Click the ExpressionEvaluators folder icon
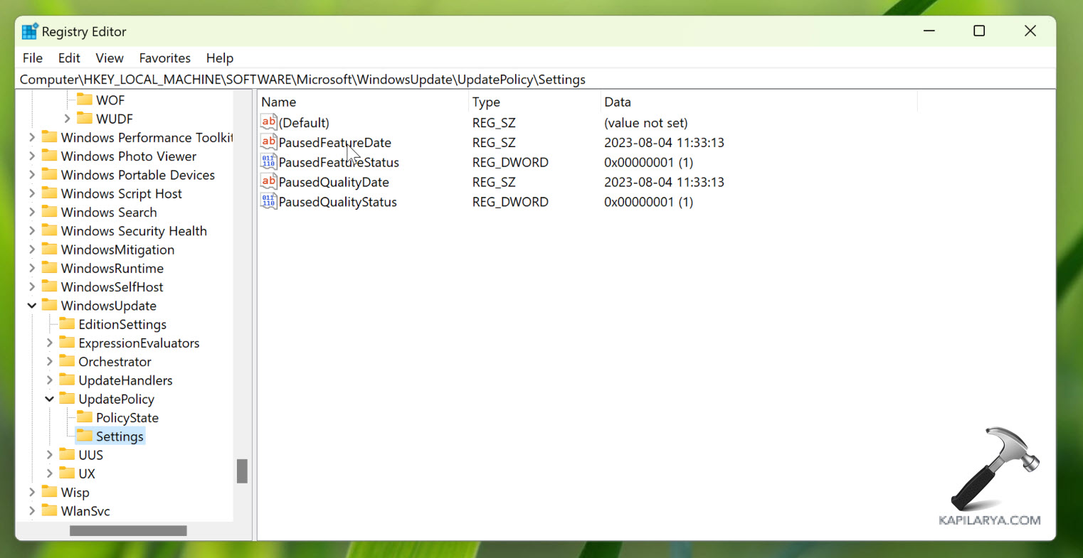Viewport: 1083px width, 558px height. pyautogui.click(x=68, y=343)
